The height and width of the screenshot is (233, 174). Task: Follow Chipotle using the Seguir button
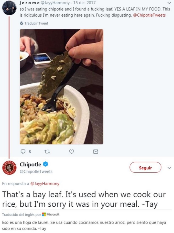click(145, 167)
